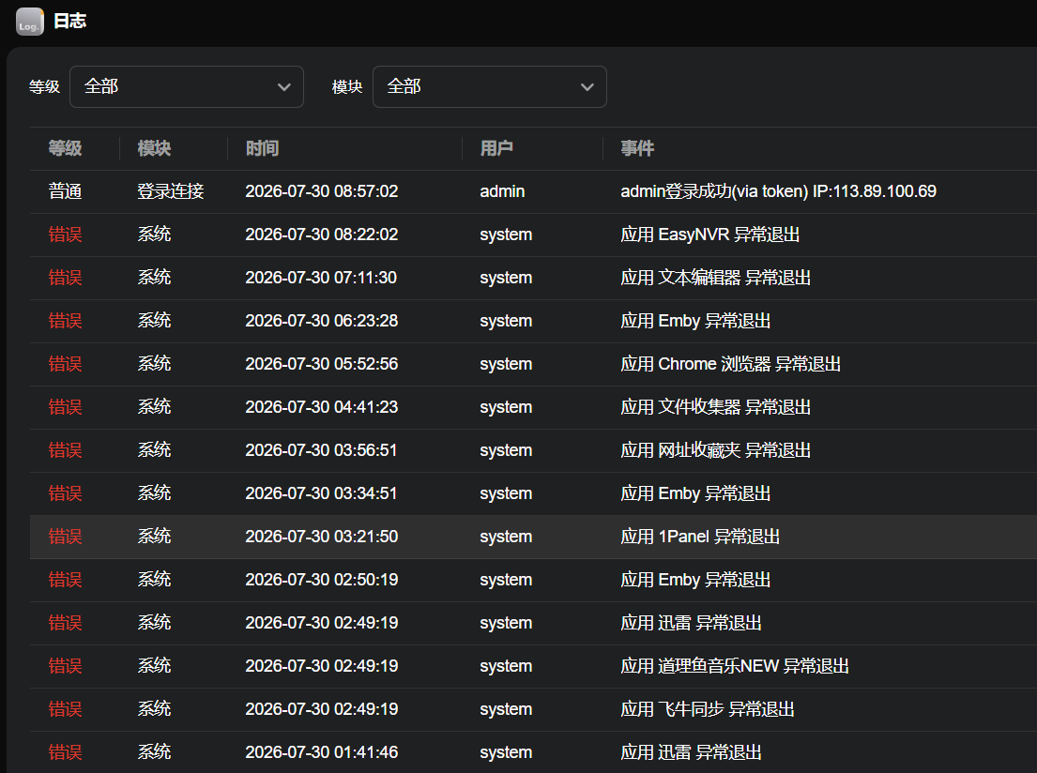Screen dimensions: 1037x773
Task: Select the EasyNVR 异常退出 log row
Action: click(x=533, y=235)
